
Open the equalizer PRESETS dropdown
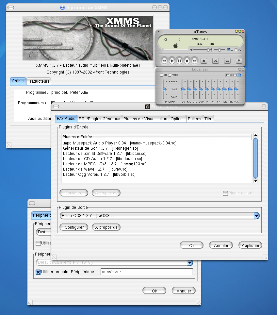[x=233, y=75]
